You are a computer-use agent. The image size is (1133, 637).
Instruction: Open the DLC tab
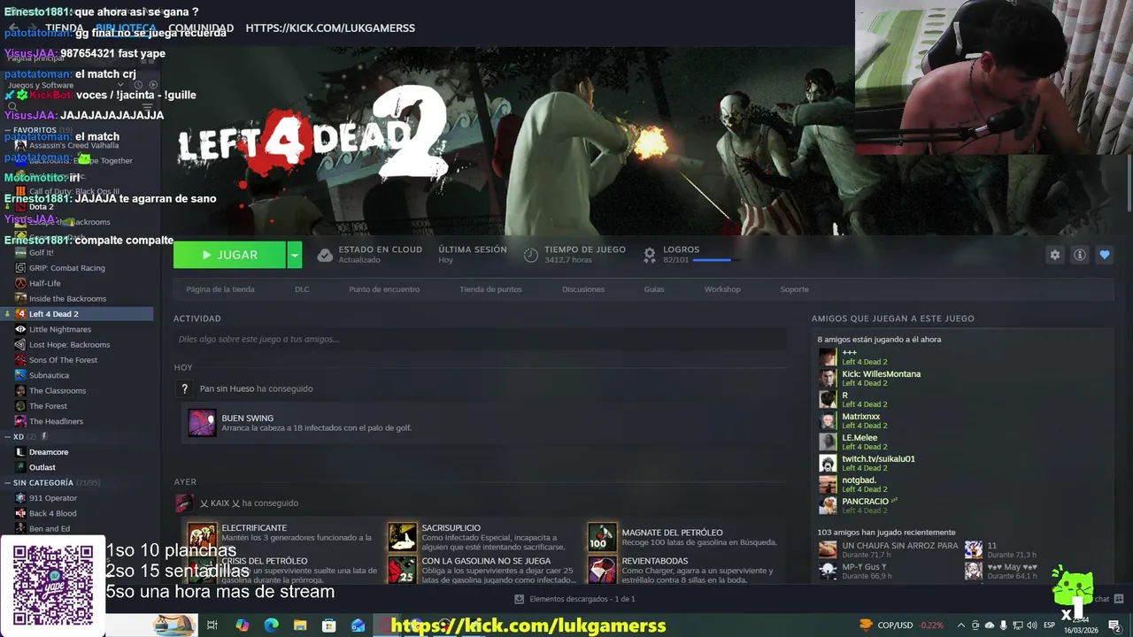pyautogui.click(x=302, y=289)
